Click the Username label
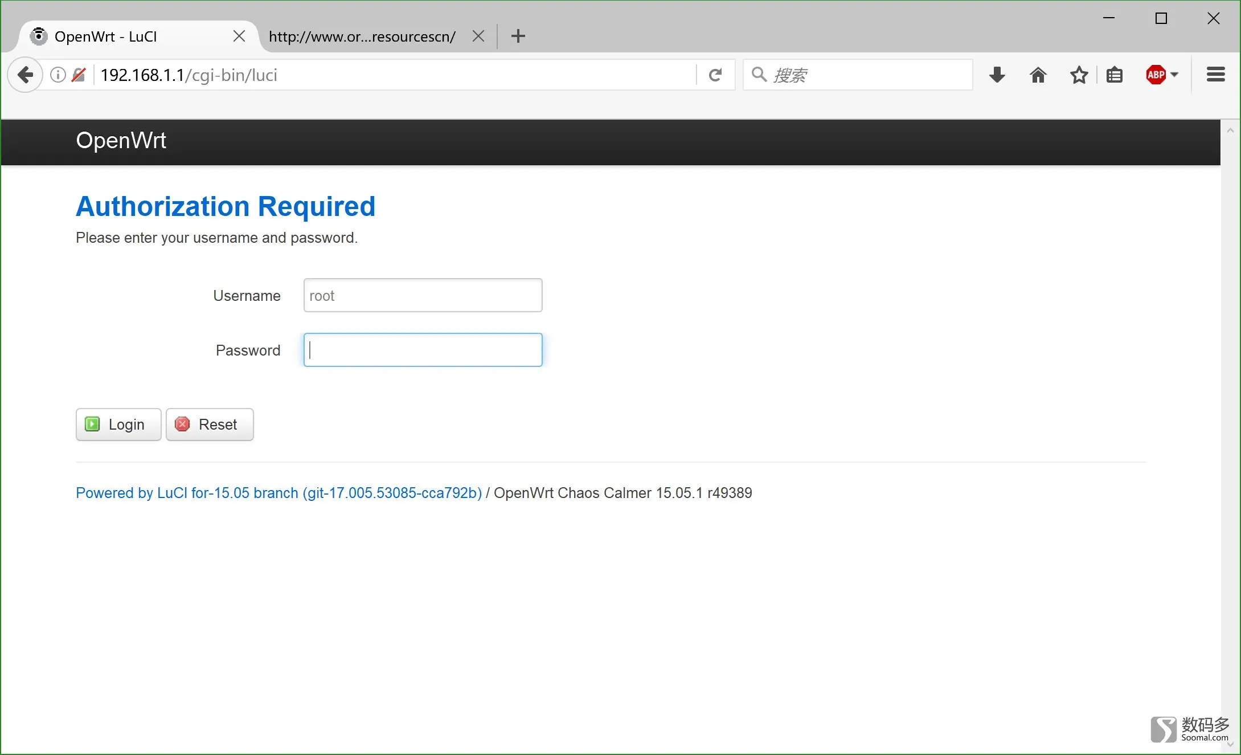 247,296
